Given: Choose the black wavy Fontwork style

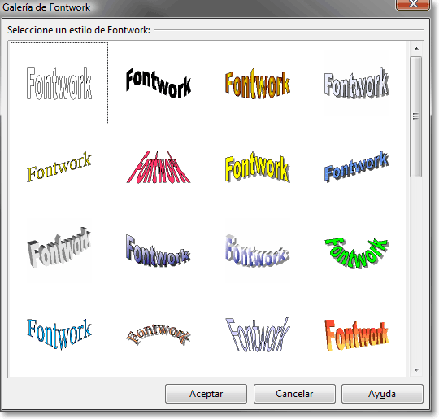Looking at the screenshot, I should [159, 83].
